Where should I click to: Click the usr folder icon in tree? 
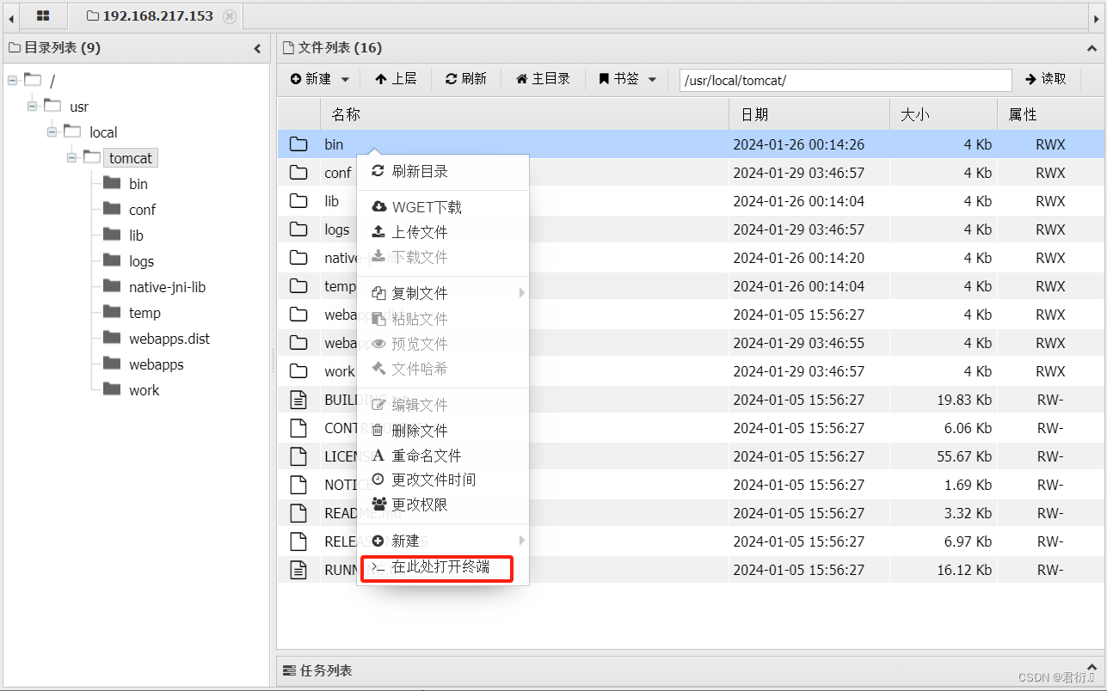52,105
